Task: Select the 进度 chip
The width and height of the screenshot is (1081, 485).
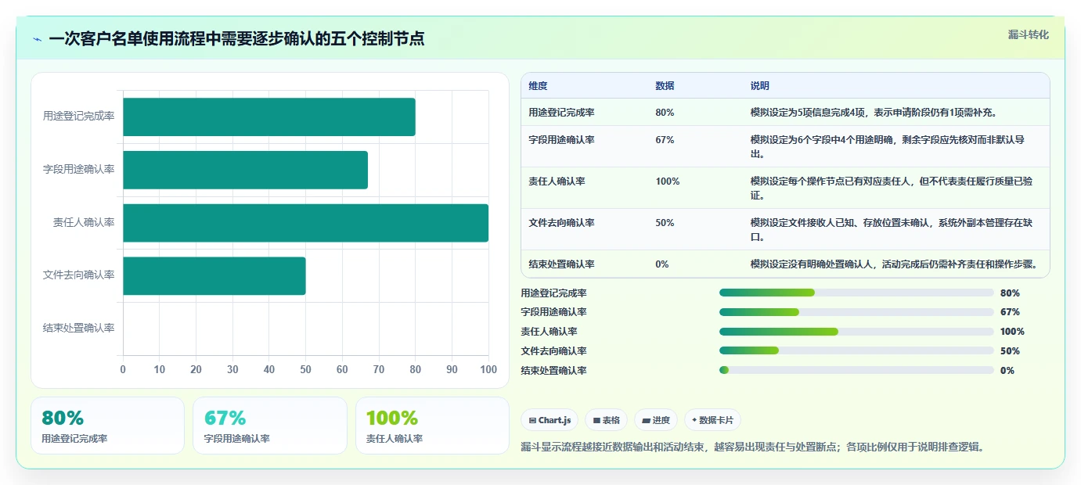Action: 656,420
